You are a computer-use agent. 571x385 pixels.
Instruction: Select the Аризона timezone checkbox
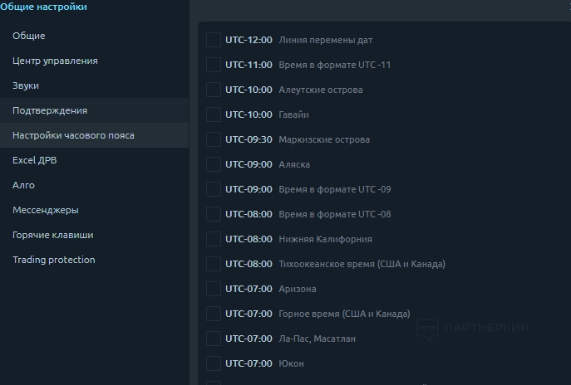214,289
